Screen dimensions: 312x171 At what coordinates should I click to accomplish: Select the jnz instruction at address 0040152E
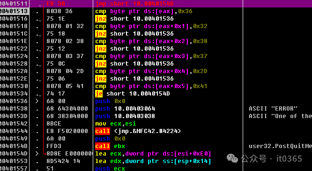[134, 79]
